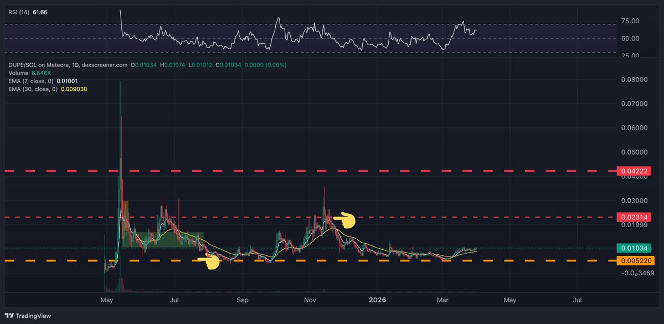The height and width of the screenshot is (324, 664).
Task: Click the RSI value 61.66
Action: (x=40, y=12)
